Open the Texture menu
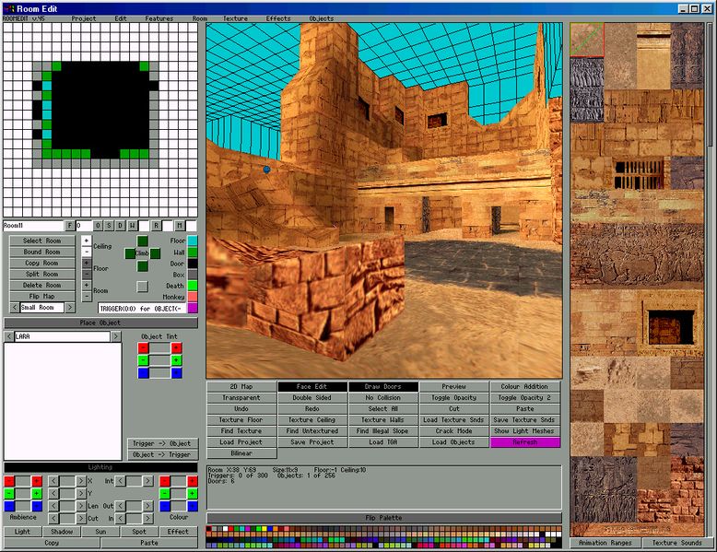The width and height of the screenshot is (717, 552). [235, 18]
